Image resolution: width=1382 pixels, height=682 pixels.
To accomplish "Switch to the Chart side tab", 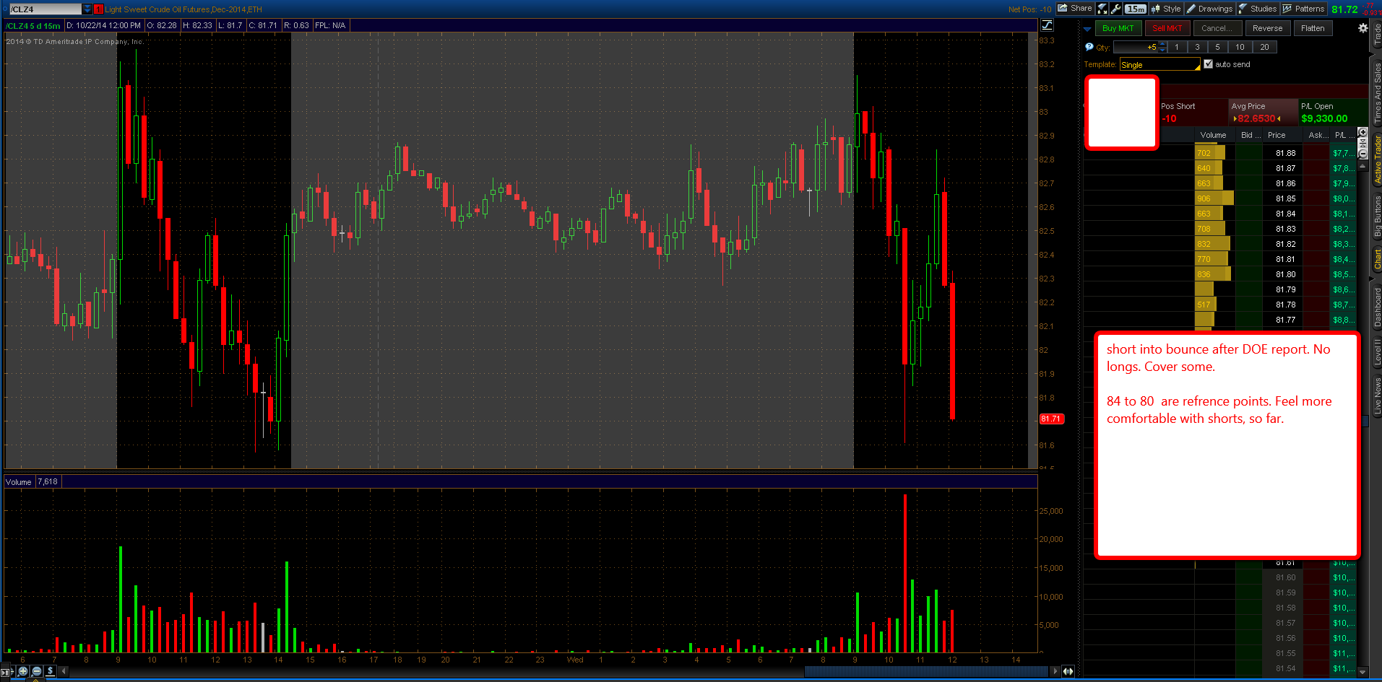I will pos(1376,259).
